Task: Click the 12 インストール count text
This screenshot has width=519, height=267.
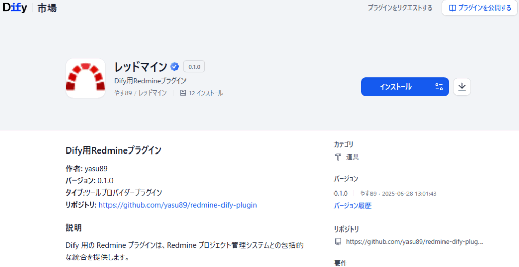Action: (206, 93)
